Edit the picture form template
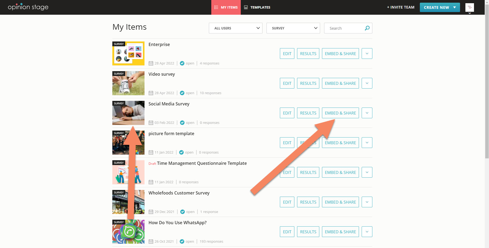The width and height of the screenshot is (489, 248). pyautogui.click(x=287, y=143)
